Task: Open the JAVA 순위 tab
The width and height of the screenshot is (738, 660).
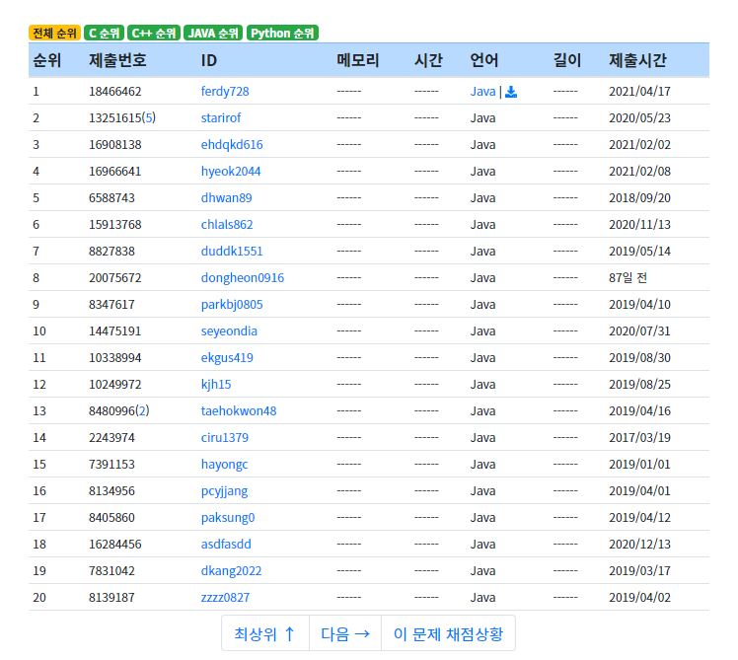Action: (213, 33)
